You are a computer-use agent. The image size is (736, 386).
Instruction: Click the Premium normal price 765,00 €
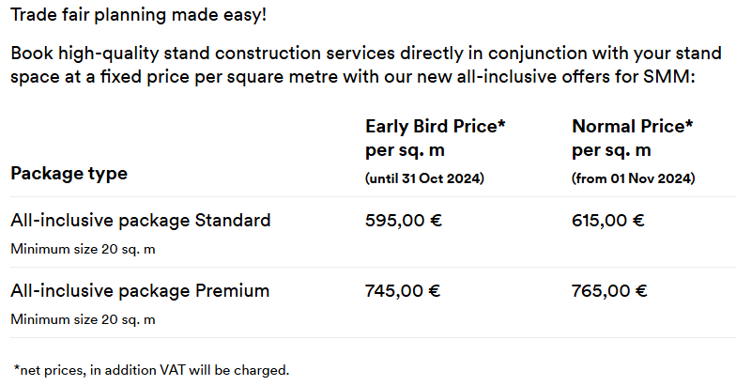609,291
